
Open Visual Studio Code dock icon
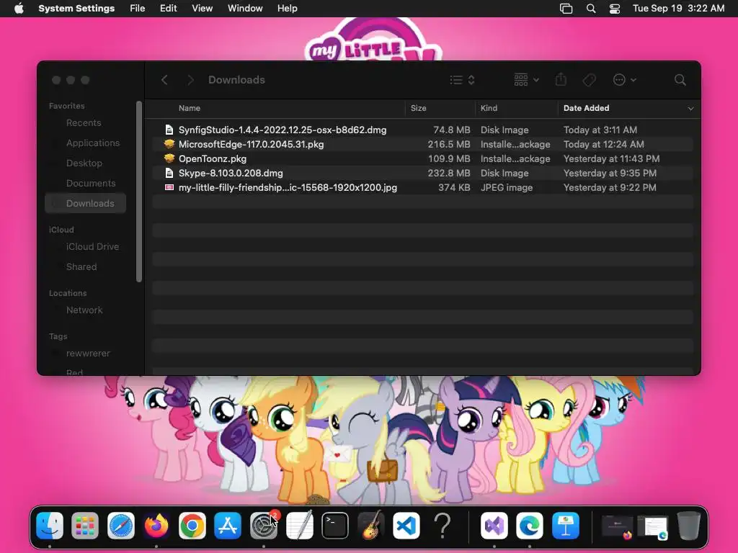coord(406,525)
